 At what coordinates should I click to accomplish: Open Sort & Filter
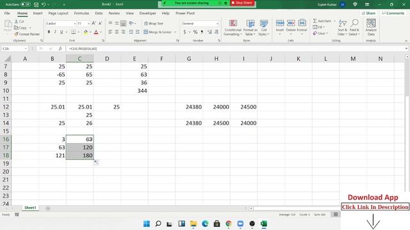tap(342, 27)
